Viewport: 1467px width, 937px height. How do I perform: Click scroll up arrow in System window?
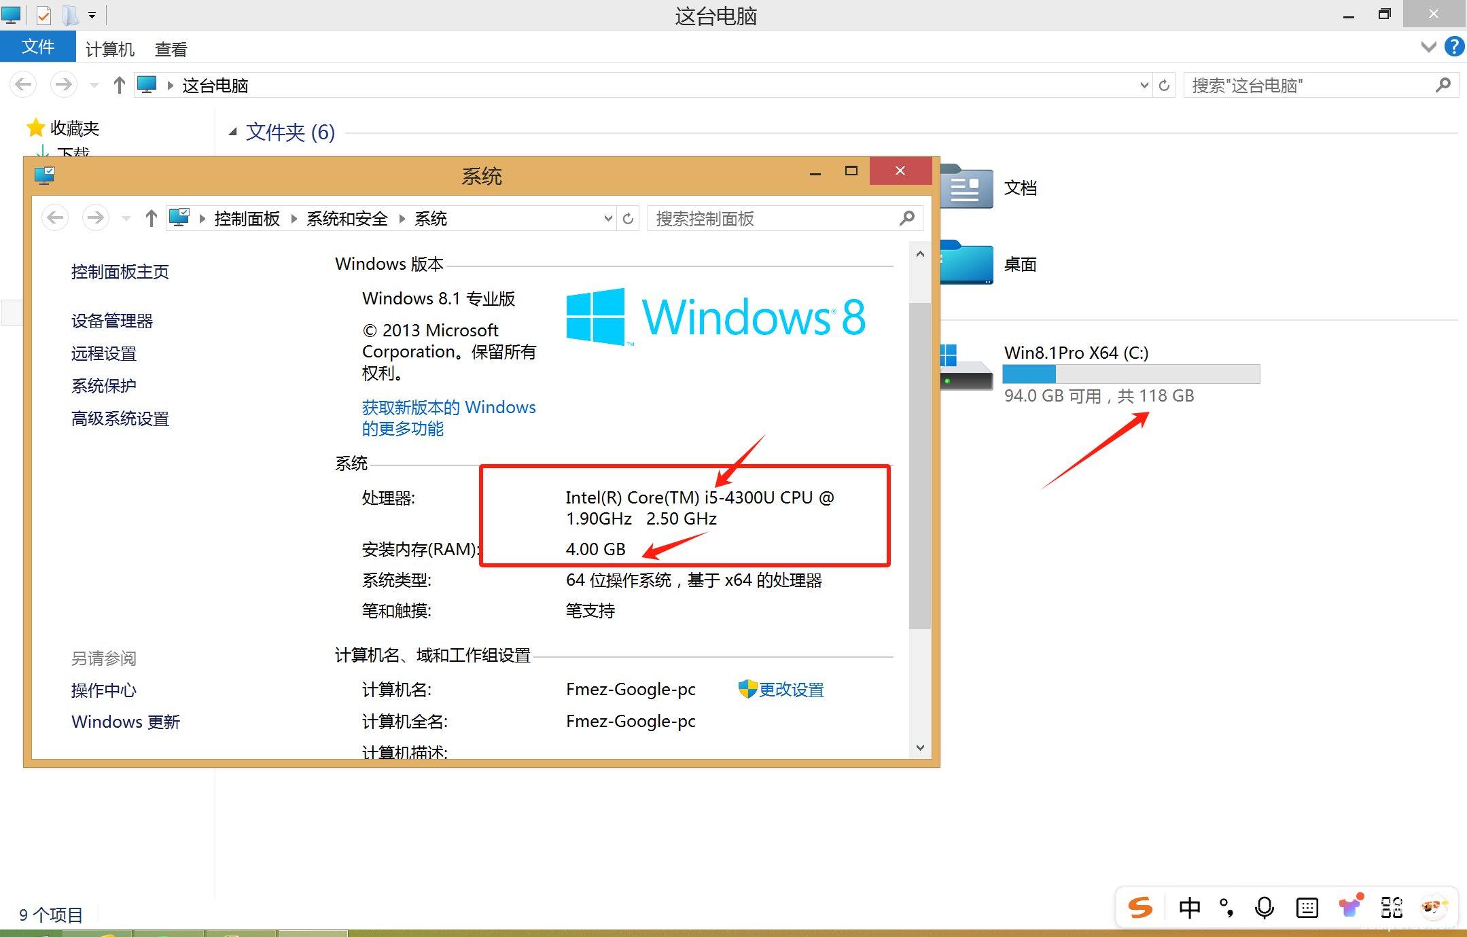point(919,254)
